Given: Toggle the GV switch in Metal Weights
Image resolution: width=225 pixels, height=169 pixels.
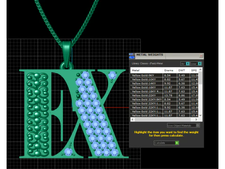Looking at the screenshot, I should point(185,64).
